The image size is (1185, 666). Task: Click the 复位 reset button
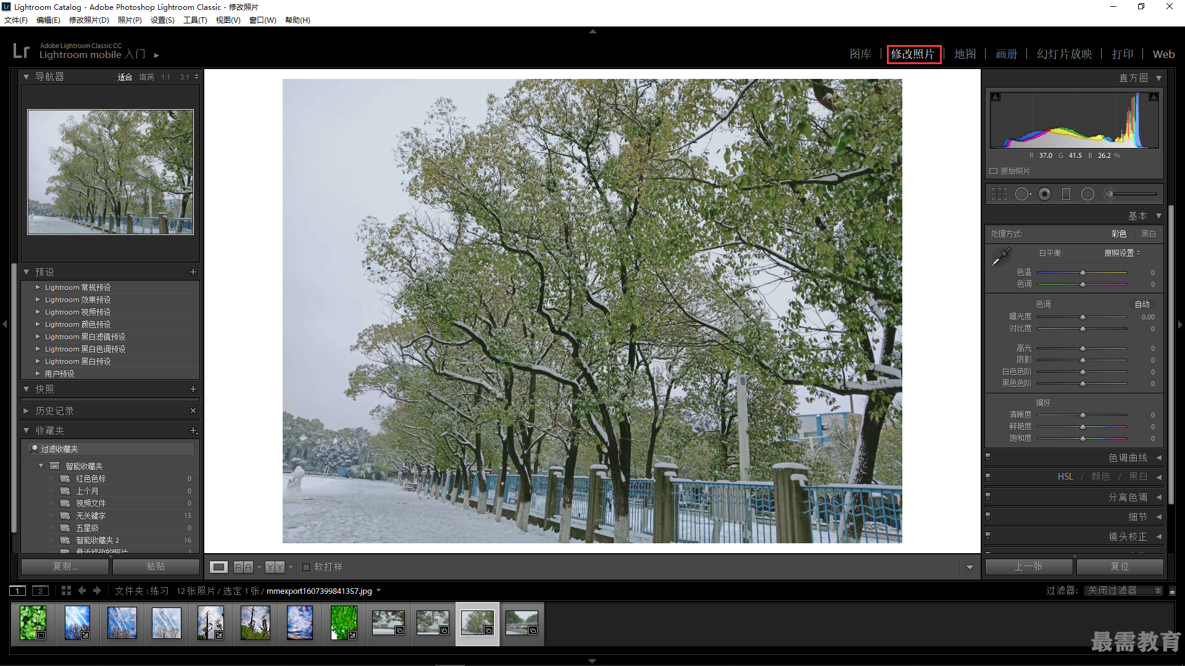click(x=1120, y=567)
